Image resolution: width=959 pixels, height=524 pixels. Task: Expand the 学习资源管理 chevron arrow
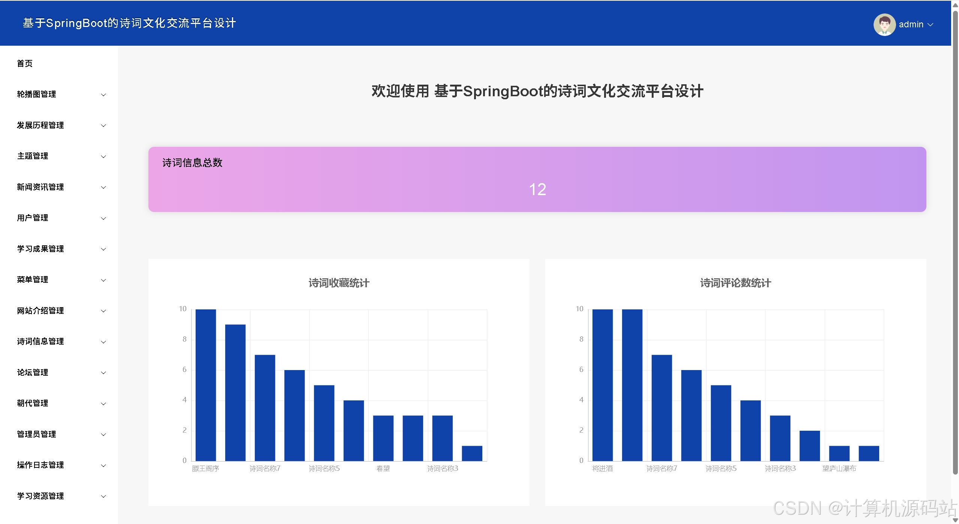pyautogui.click(x=103, y=496)
